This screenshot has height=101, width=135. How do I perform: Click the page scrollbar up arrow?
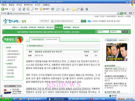(134, 16)
